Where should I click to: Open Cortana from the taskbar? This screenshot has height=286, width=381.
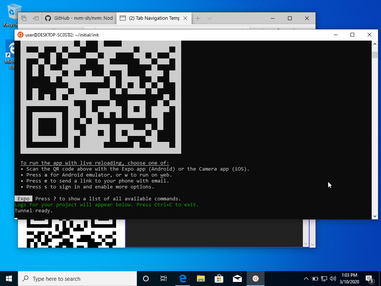coord(146,279)
